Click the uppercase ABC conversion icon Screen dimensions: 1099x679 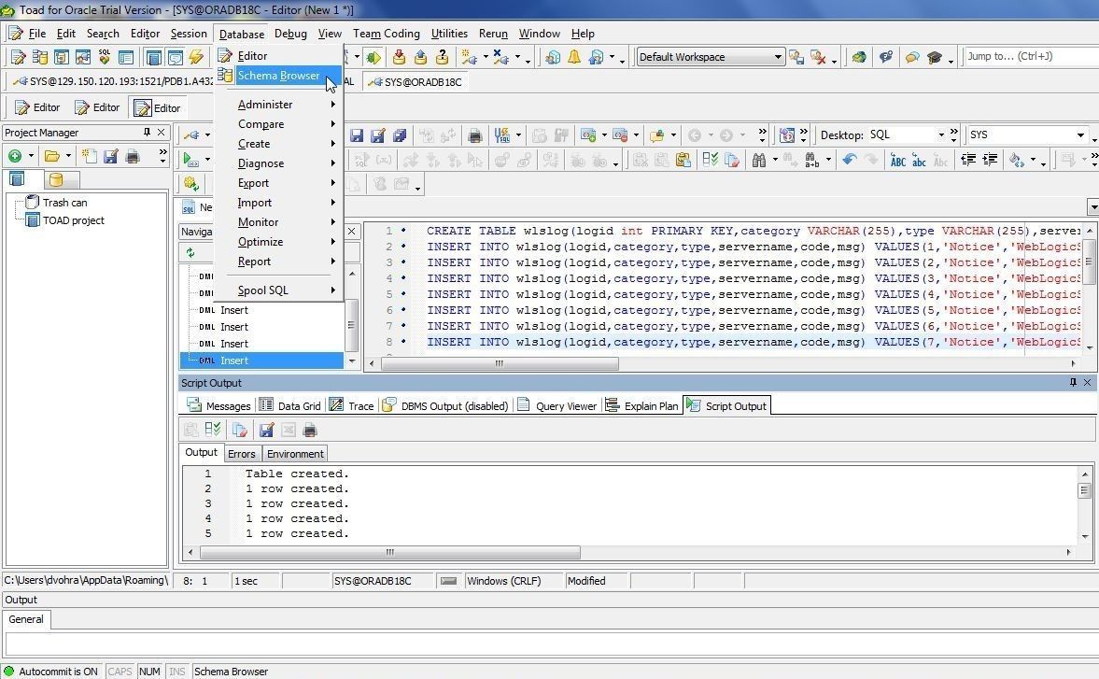(898, 162)
